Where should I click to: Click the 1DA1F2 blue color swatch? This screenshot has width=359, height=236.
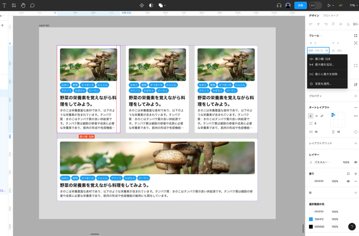click(x=311, y=219)
